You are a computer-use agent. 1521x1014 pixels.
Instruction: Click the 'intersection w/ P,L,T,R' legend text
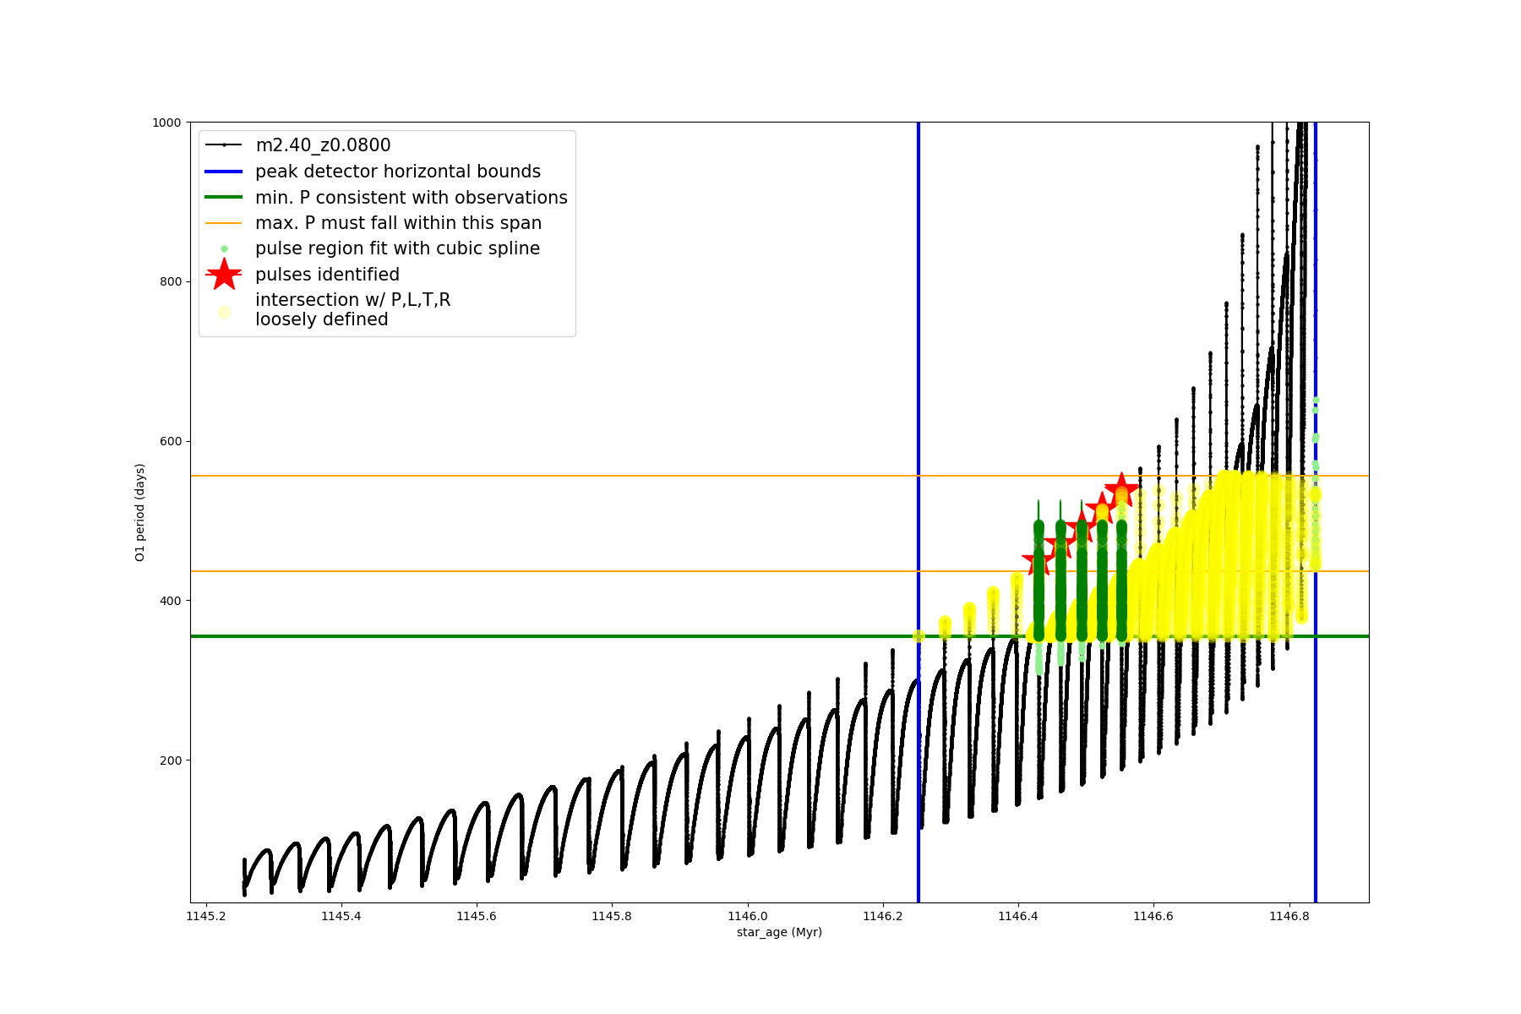coord(352,300)
